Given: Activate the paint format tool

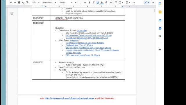Looking at the screenshot, I should pos(27,3).
